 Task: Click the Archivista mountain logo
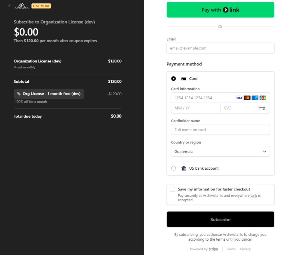(x=22, y=6)
